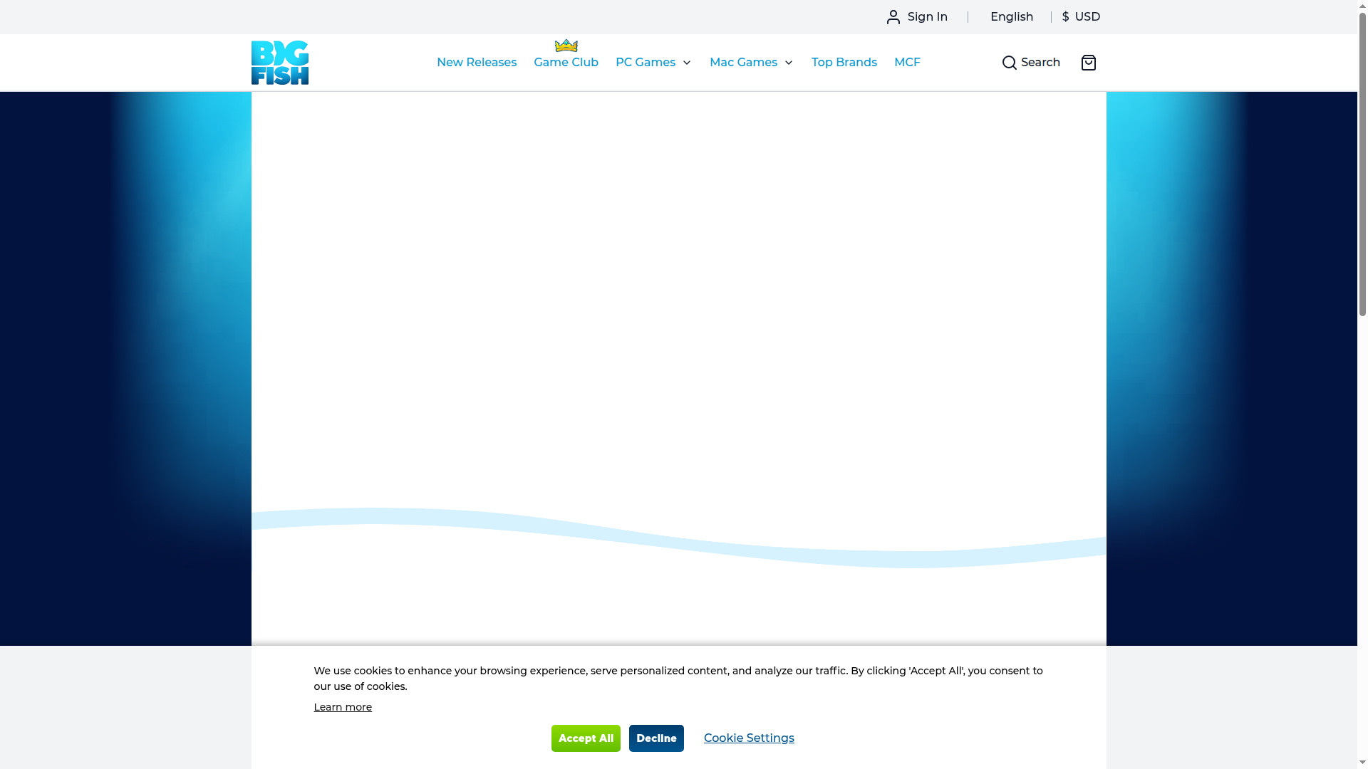The image size is (1368, 769).
Task: Click the Search magnifier icon
Action: [1009, 63]
